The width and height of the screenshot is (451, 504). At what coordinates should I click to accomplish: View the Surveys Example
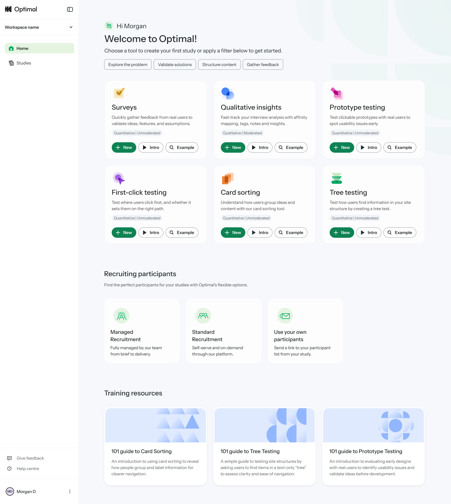(x=182, y=147)
